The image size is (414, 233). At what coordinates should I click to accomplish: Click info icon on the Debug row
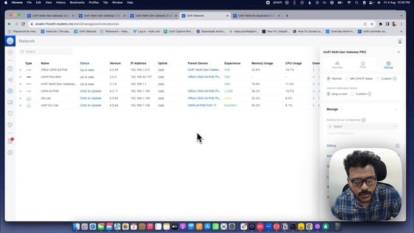click(397, 146)
